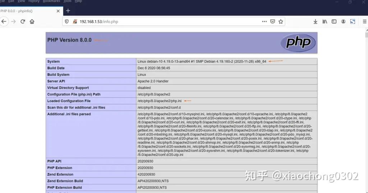This screenshot has width=368, height=193.
Task: Go forward with the forward arrow
Action: (13, 22)
